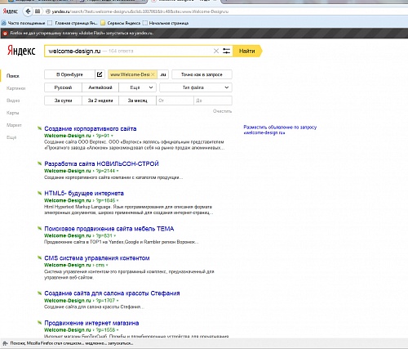Click the browser back arrow button
Screen dimensions: 408x349
[28, 11]
